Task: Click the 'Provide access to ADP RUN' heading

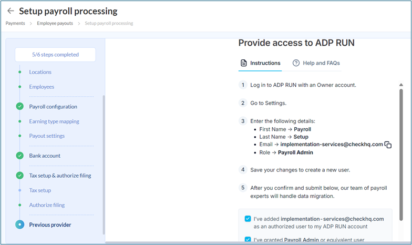Action: pos(296,43)
